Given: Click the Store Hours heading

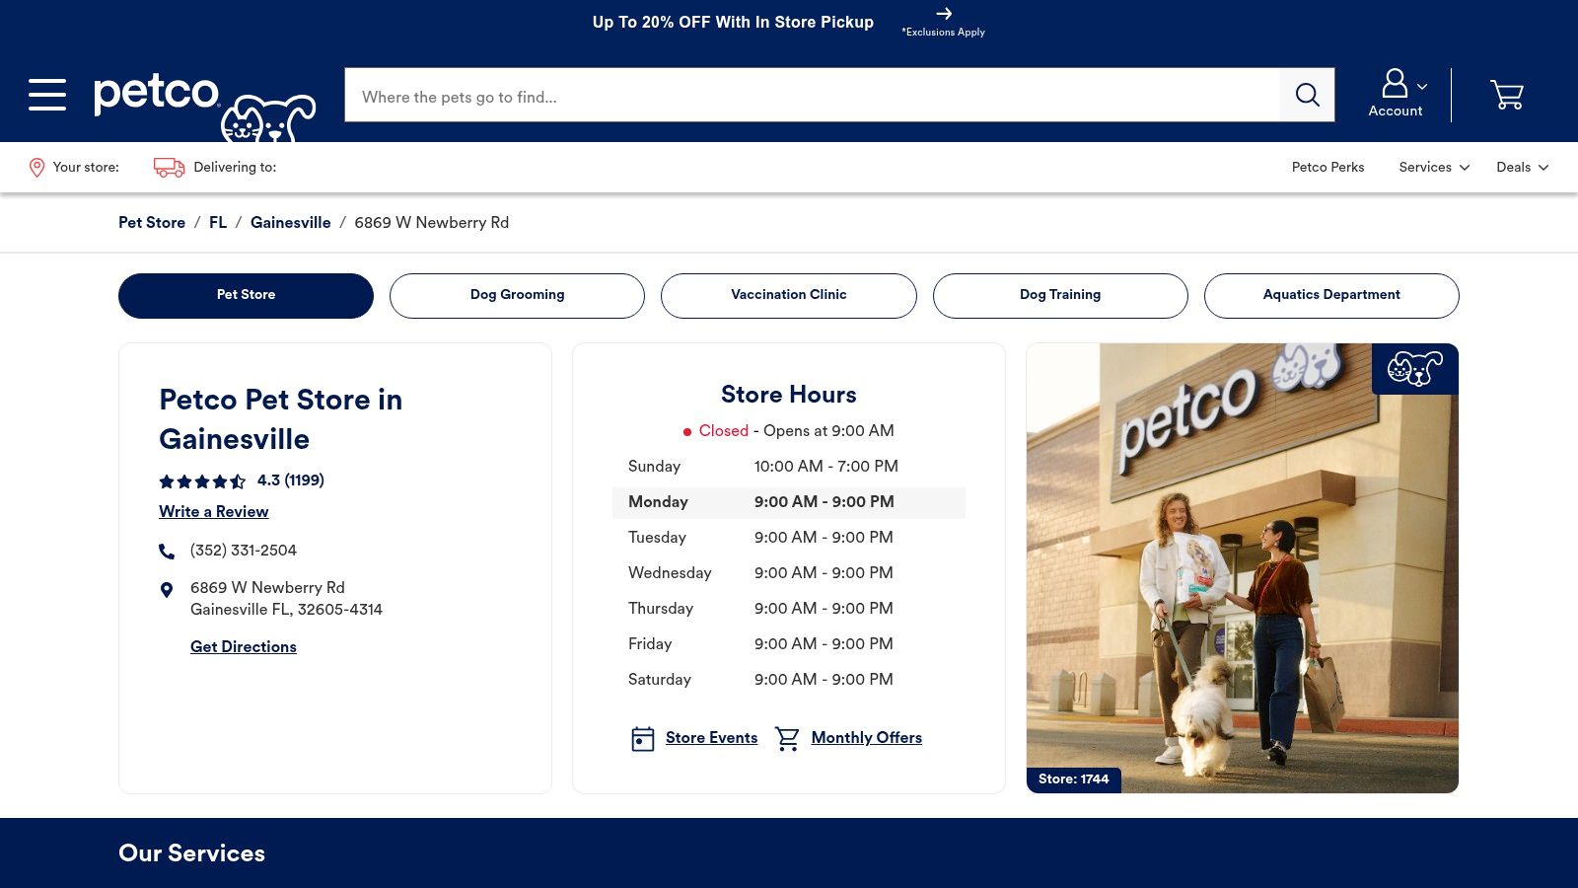Looking at the screenshot, I should tap(789, 395).
